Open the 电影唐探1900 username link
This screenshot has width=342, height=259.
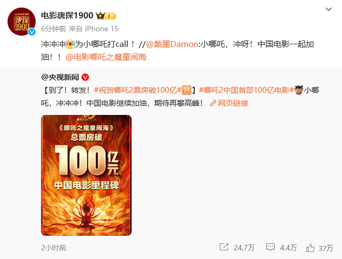67,16
